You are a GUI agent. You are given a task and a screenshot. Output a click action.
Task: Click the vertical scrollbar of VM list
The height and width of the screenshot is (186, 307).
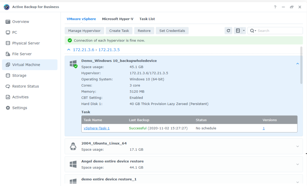(301, 65)
